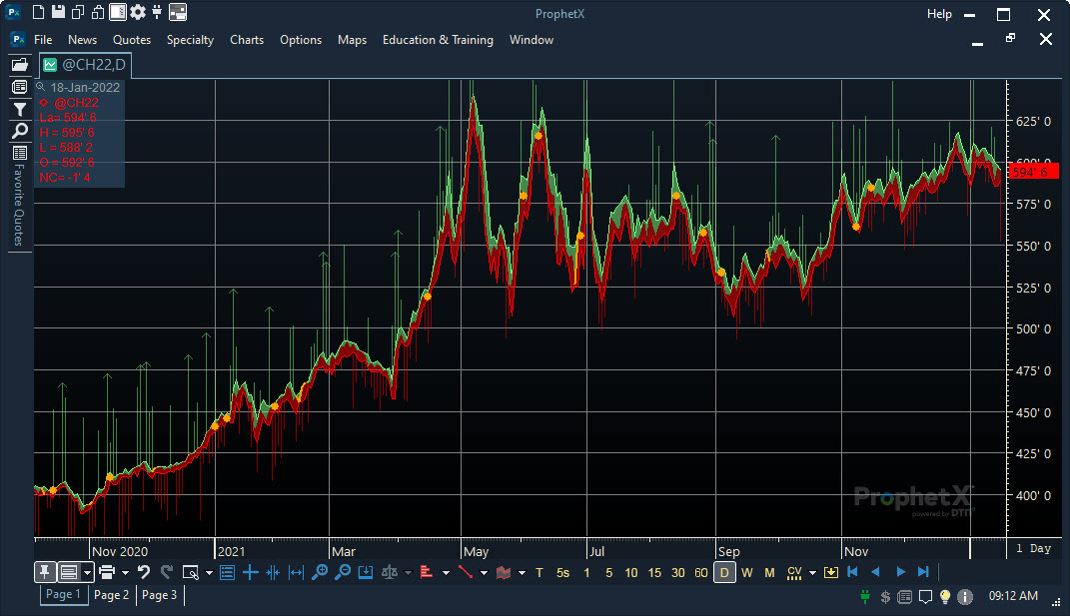1070x616 pixels.
Task: Toggle the pin toolbar button
Action: (45, 572)
